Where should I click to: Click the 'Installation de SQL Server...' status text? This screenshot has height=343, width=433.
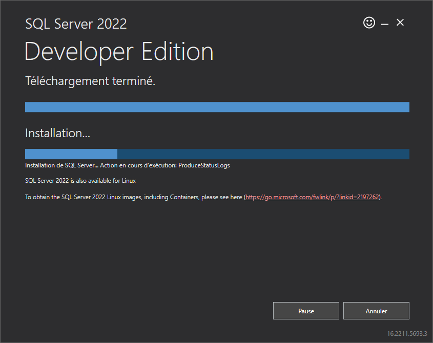pyautogui.click(x=62, y=165)
